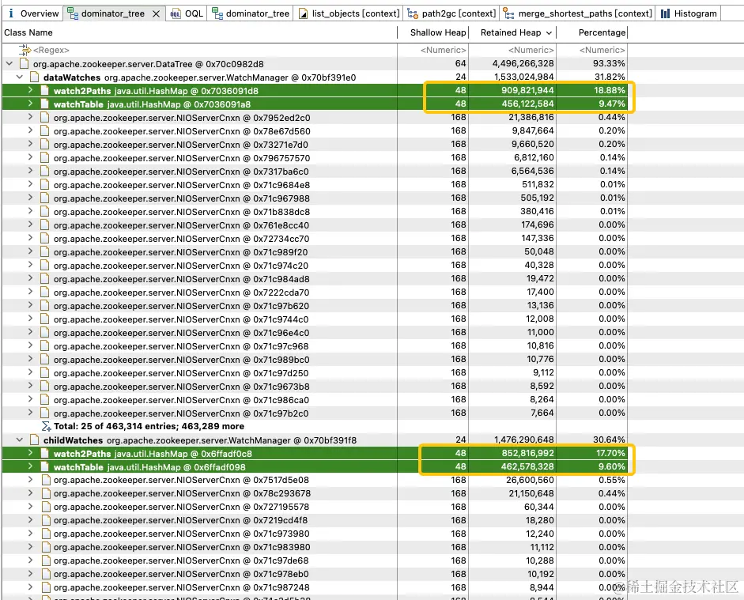The image size is (744, 600).
Task: Select NIOServerCnxn @ 0x7222cda70 row
Action: 315,292
